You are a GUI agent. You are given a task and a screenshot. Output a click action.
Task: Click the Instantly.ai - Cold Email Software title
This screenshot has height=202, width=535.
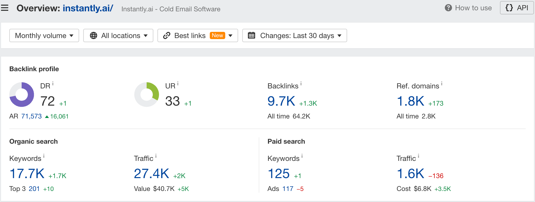[x=171, y=9]
